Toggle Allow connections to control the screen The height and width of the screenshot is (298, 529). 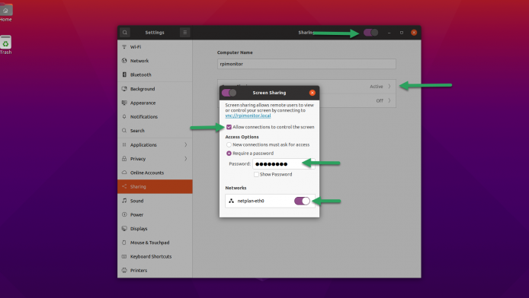[x=229, y=127]
